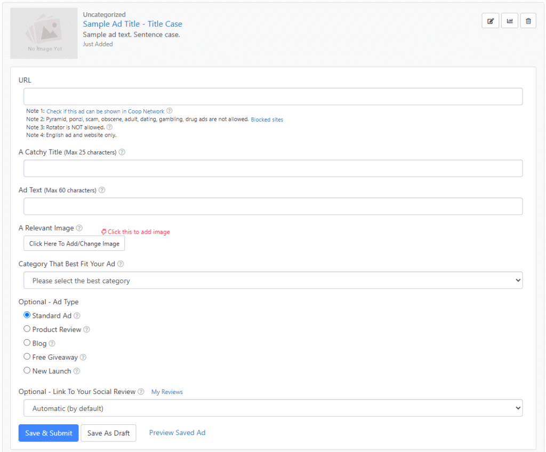Click the trash delete ad icon

(528, 21)
